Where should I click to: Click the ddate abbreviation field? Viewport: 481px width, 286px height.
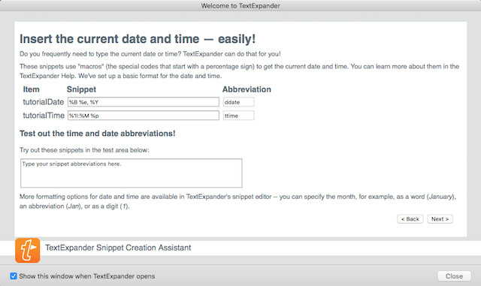pyautogui.click(x=239, y=102)
